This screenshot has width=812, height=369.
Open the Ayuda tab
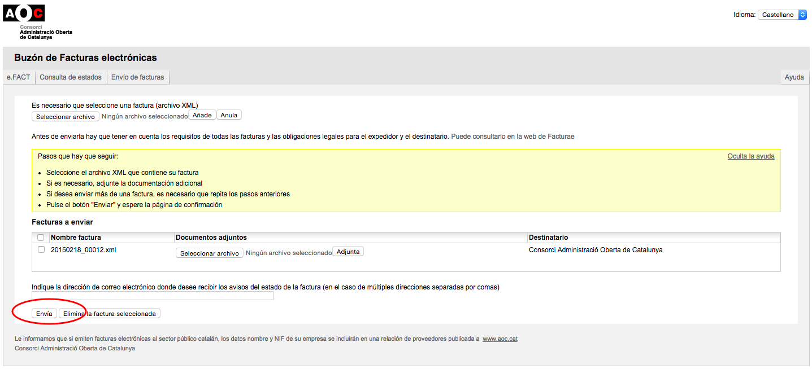(794, 77)
